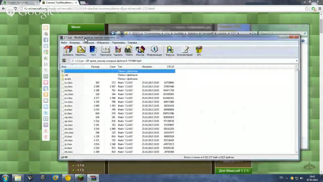Share page via the Twitter icon
This screenshot has height=182, width=323.
46,113
